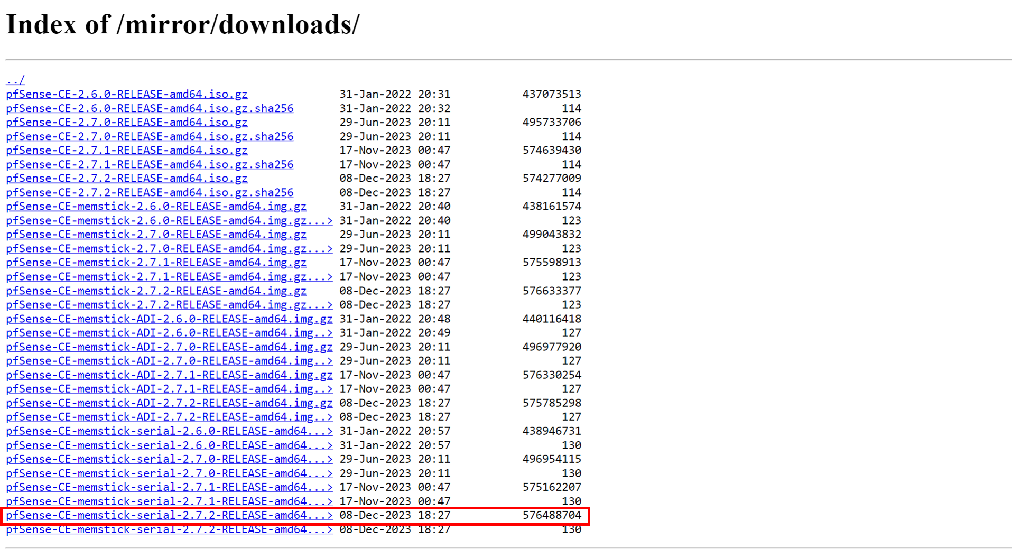Select the file size 575162207
The height and width of the screenshot is (559, 1012).
point(552,487)
